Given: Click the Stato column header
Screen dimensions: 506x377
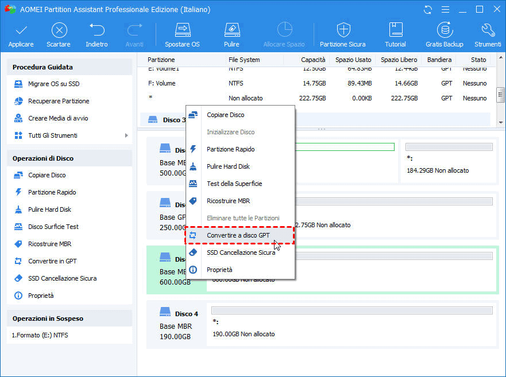Looking at the screenshot, I should pyautogui.click(x=478, y=60).
